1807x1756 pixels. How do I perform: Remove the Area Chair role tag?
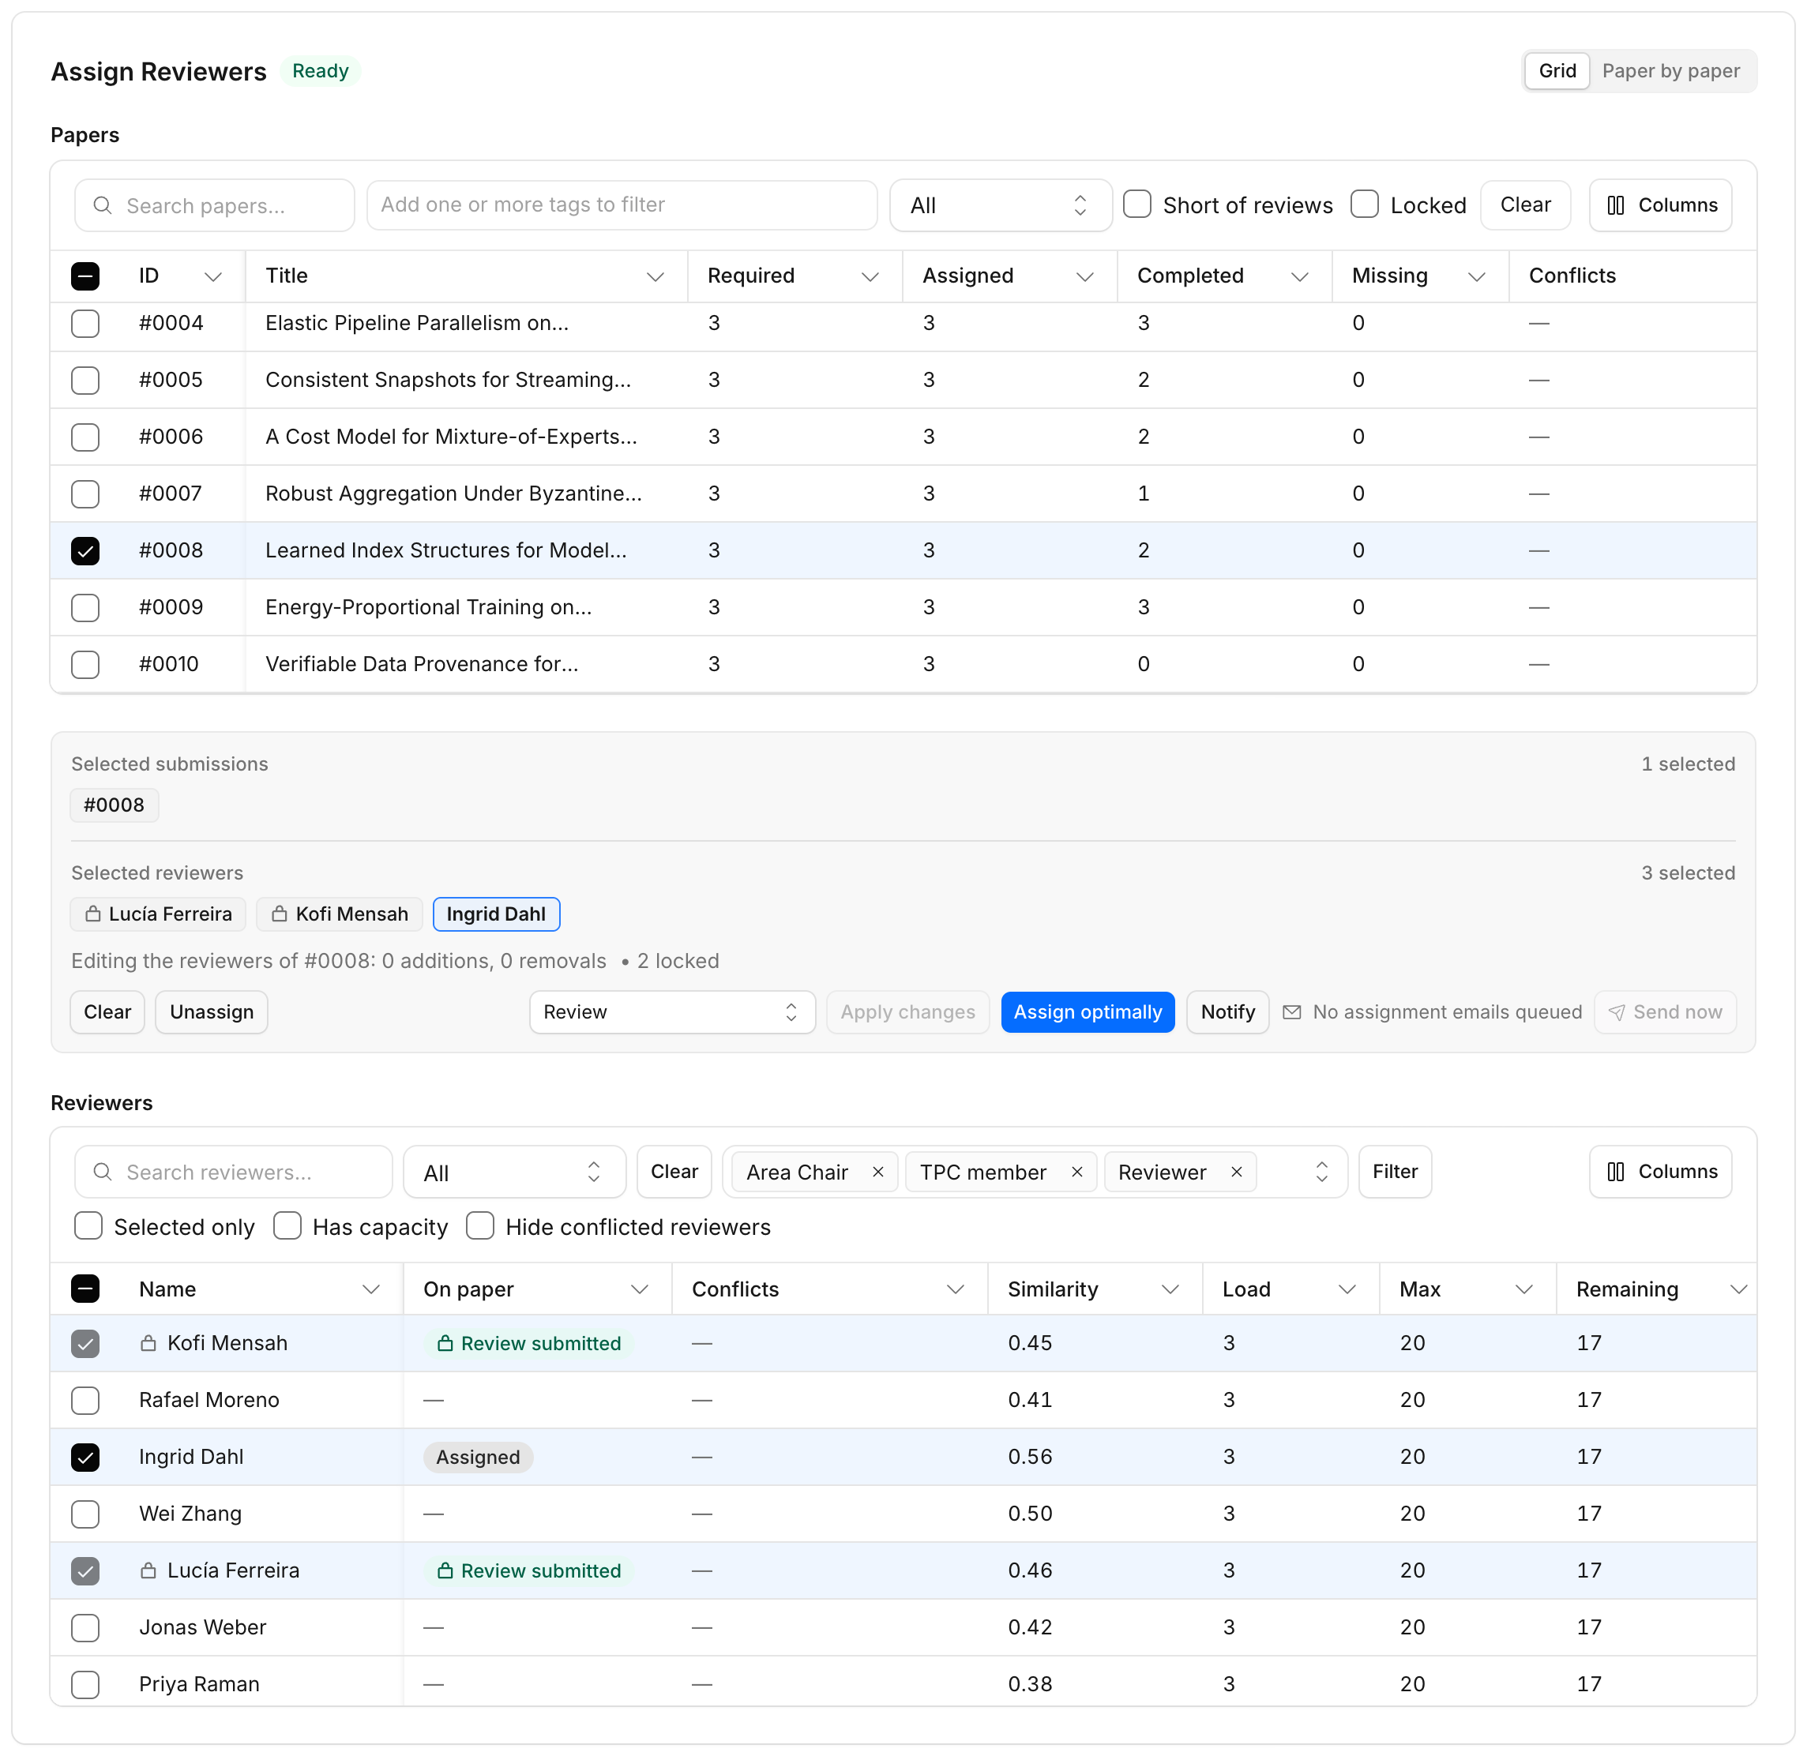[877, 1171]
